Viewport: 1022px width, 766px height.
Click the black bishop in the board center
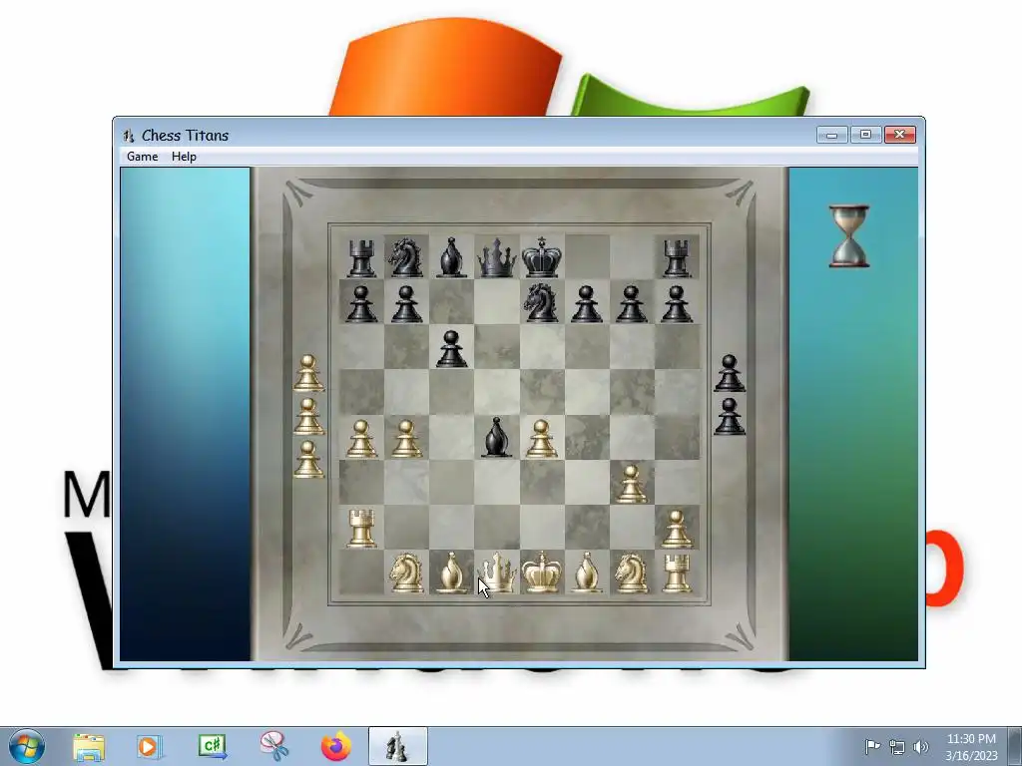point(497,437)
